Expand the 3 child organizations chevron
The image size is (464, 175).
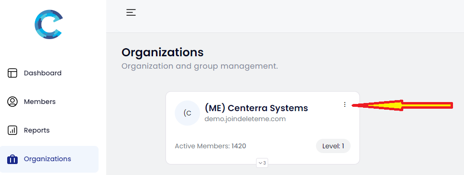(x=262, y=163)
